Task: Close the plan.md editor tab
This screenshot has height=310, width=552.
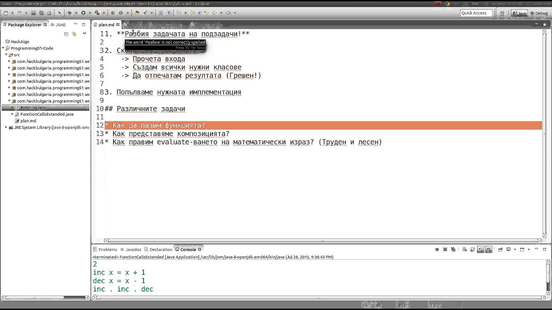Action: (118, 25)
